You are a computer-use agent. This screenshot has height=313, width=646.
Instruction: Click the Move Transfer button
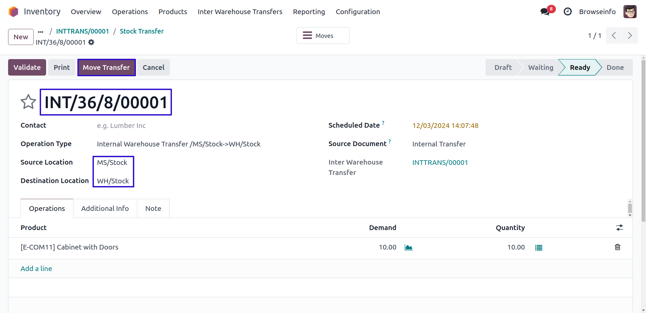tap(106, 68)
